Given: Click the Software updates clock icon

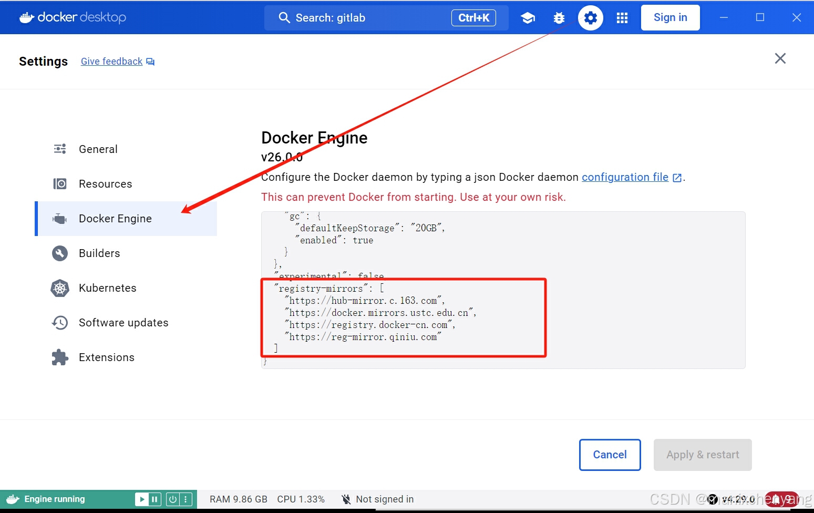Looking at the screenshot, I should tap(60, 323).
